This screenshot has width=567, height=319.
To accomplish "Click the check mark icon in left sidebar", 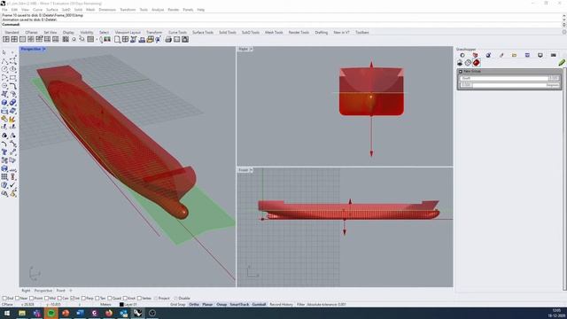I will [x=12, y=185].
